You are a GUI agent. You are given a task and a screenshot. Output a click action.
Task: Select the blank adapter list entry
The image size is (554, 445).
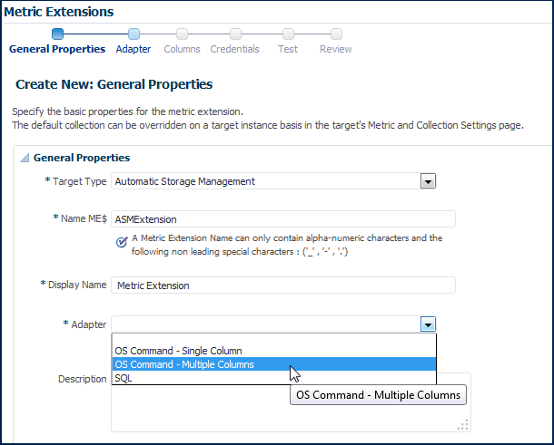pos(274,339)
